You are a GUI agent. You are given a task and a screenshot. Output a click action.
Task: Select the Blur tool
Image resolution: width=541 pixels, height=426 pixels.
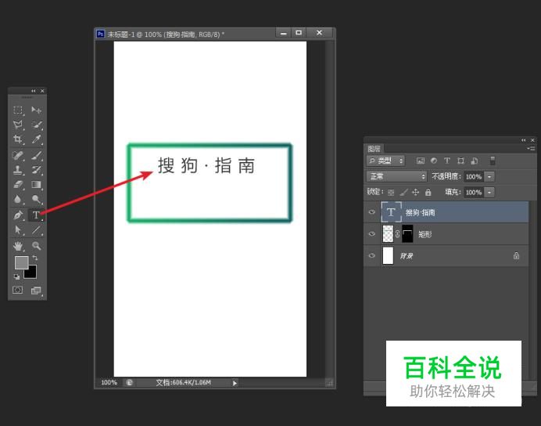(x=18, y=199)
